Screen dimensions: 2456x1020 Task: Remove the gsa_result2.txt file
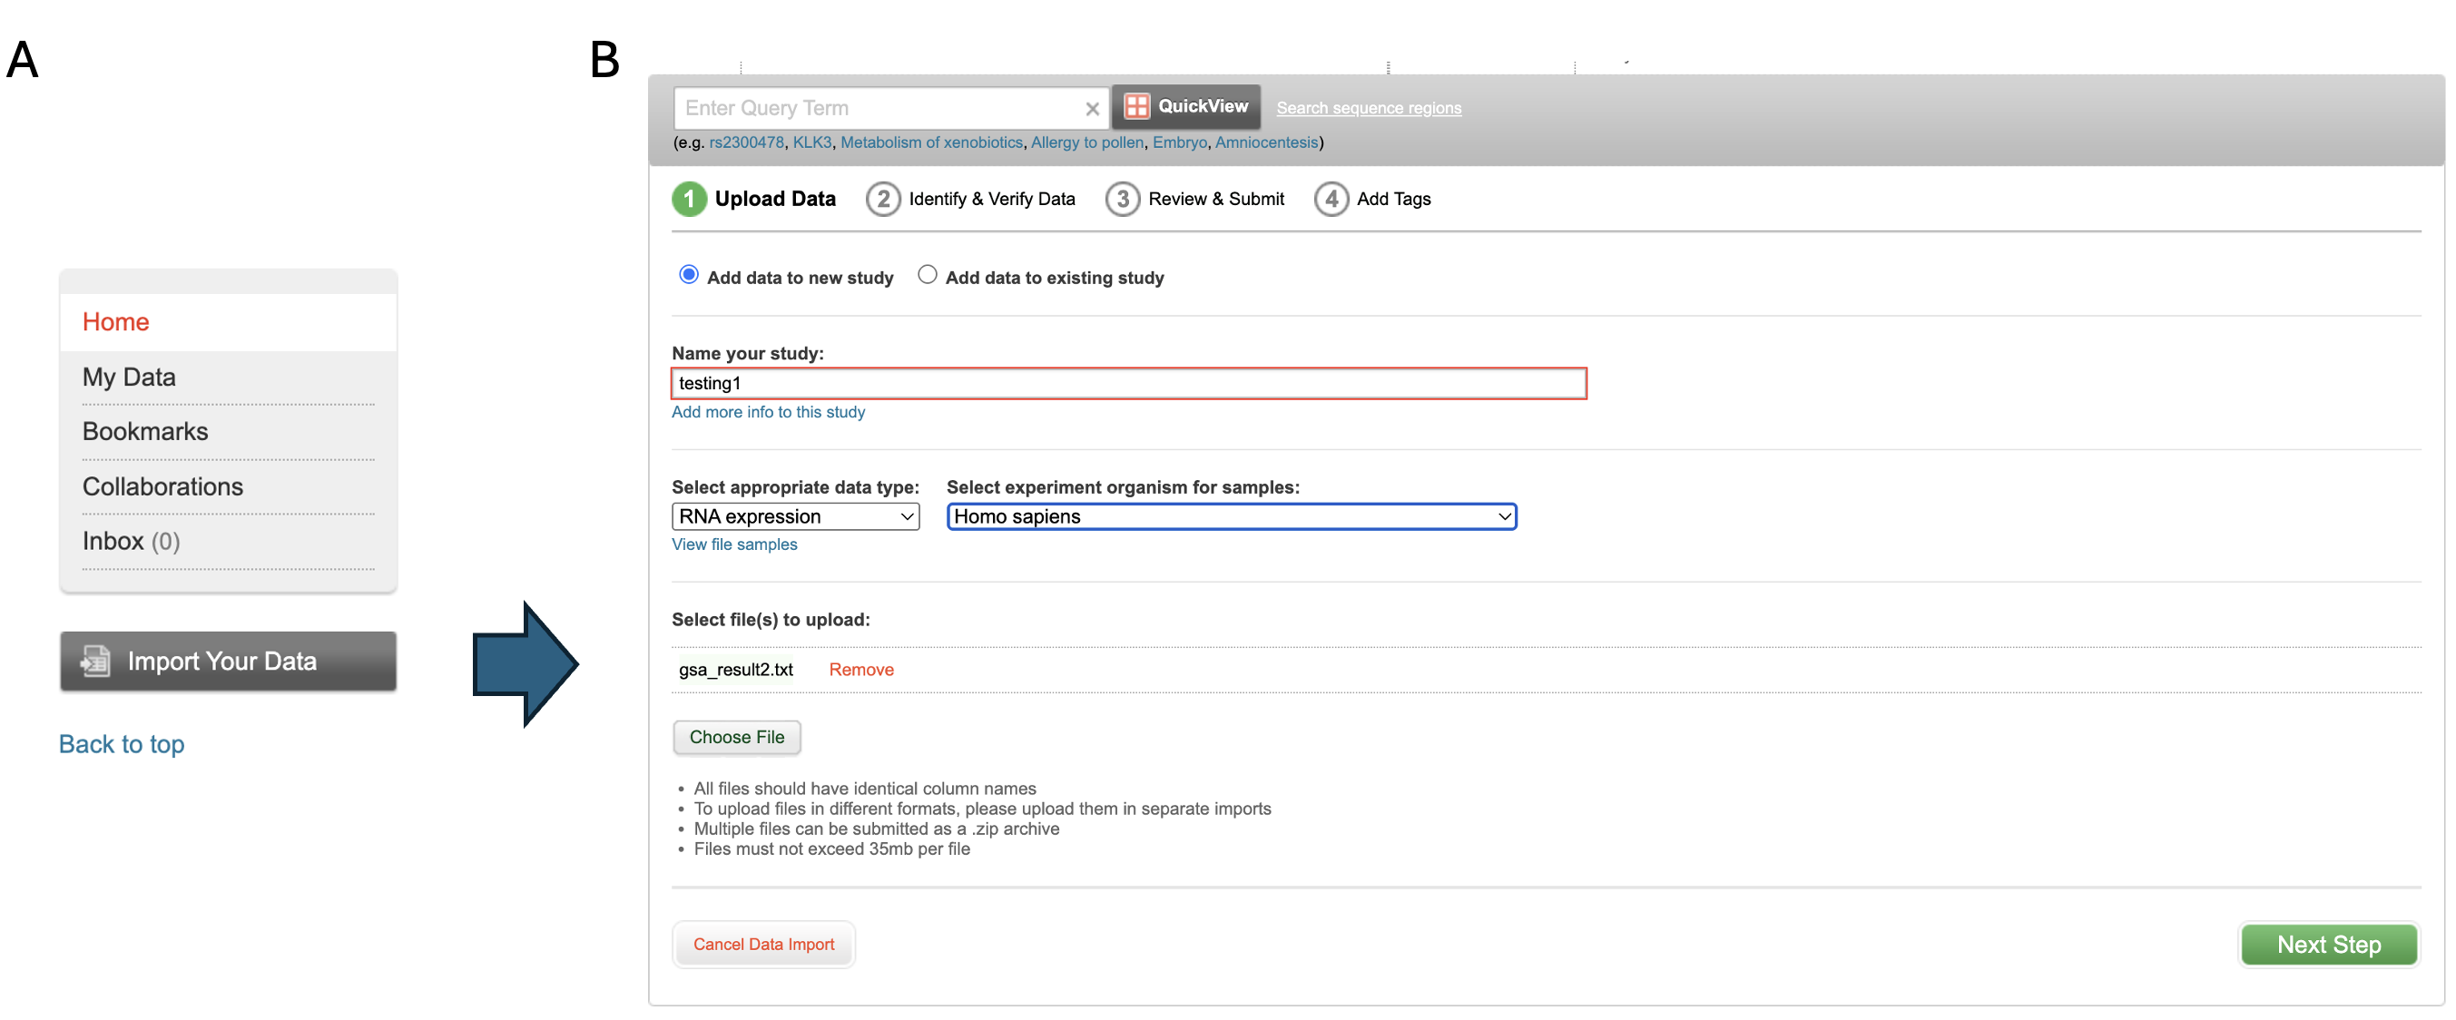pyautogui.click(x=860, y=669)
